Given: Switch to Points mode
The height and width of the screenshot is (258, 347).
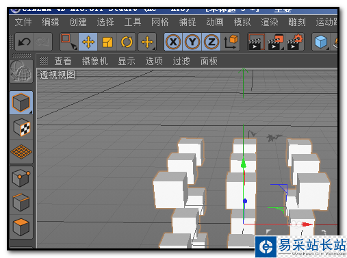Looking at the screenshot, I should coord(21,178).
